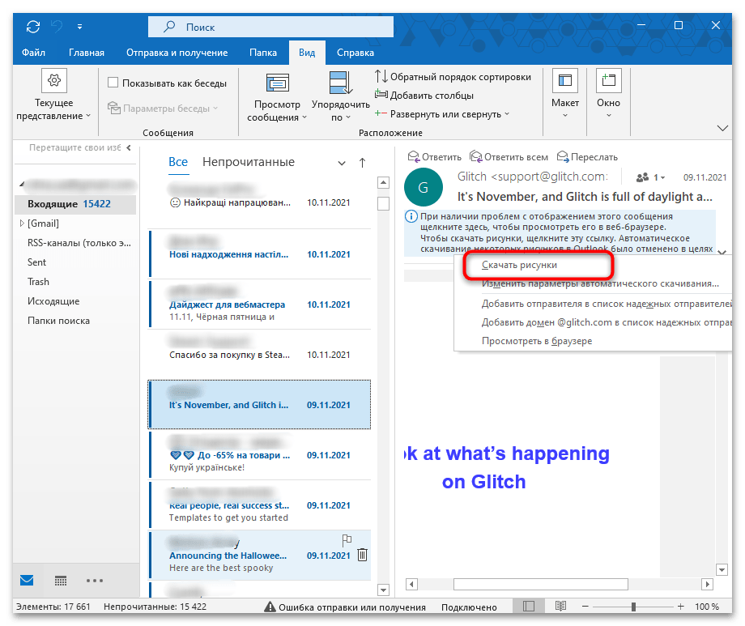Click Добавить столбцы in the ribbon
The height and width of the screenshot is (626, 745).
424,95
